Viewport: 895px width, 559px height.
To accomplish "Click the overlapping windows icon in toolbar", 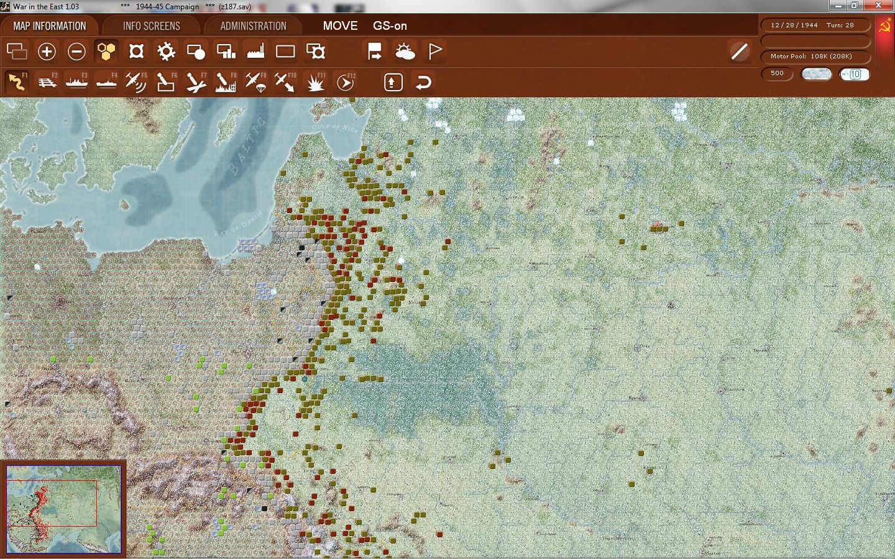I will click(x=17, y=52).
